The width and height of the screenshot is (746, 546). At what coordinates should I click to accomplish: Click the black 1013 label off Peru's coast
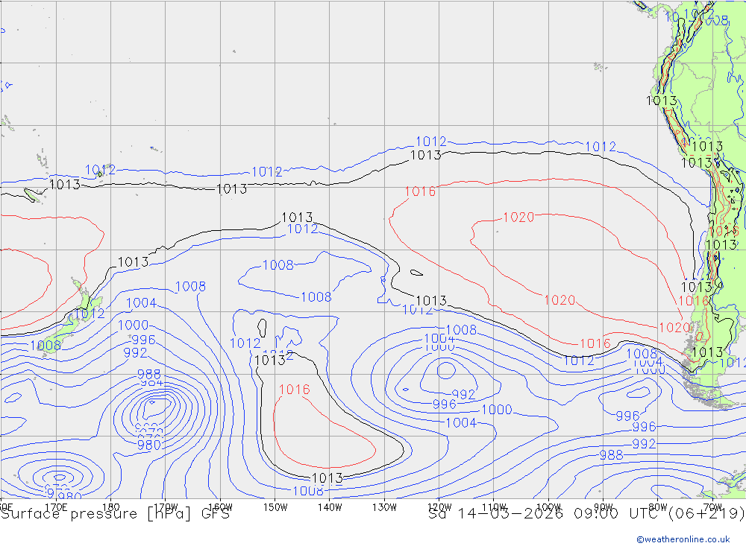click(x=662, y=101)
